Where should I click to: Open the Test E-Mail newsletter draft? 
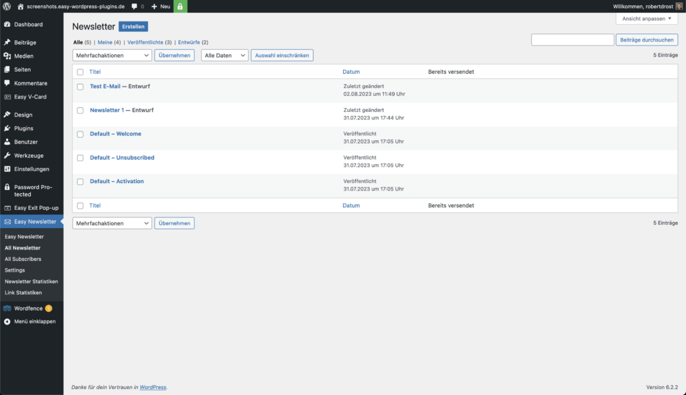tap(105, 87)
